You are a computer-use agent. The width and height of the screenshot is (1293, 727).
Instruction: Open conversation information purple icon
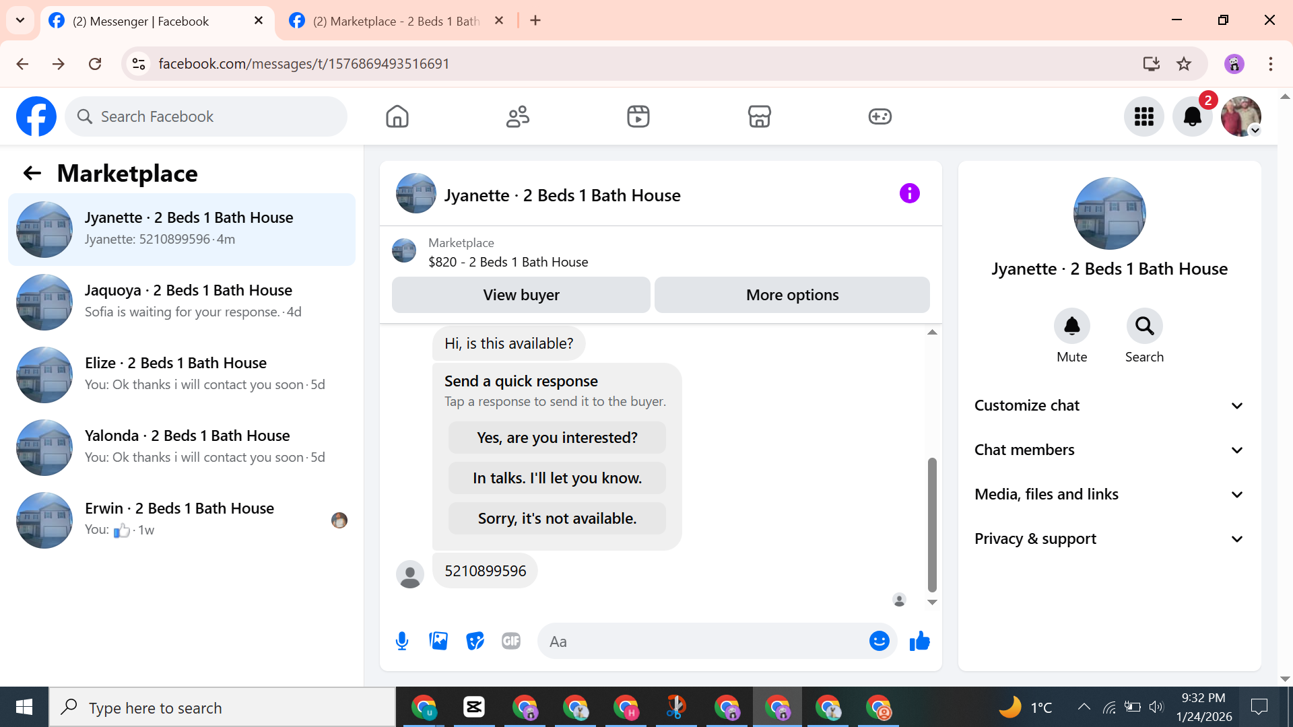[909, 194]
